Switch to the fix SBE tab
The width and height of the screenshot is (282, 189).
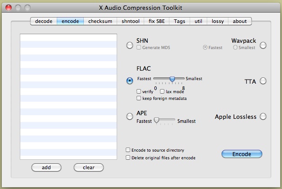[x=157, y=21]
